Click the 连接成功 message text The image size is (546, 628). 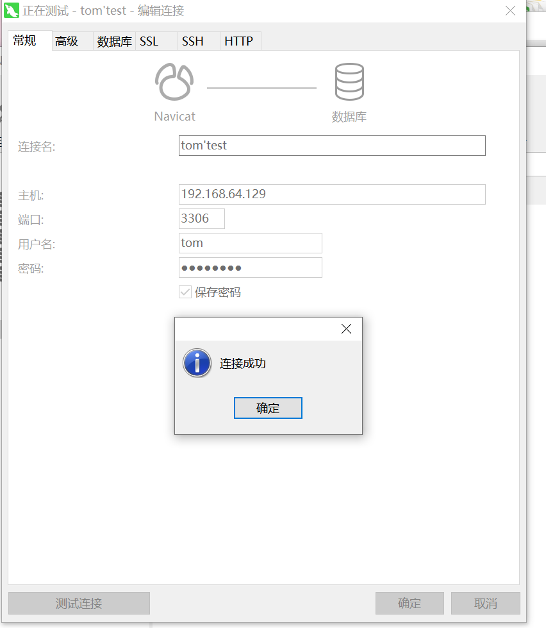(243, 363)
